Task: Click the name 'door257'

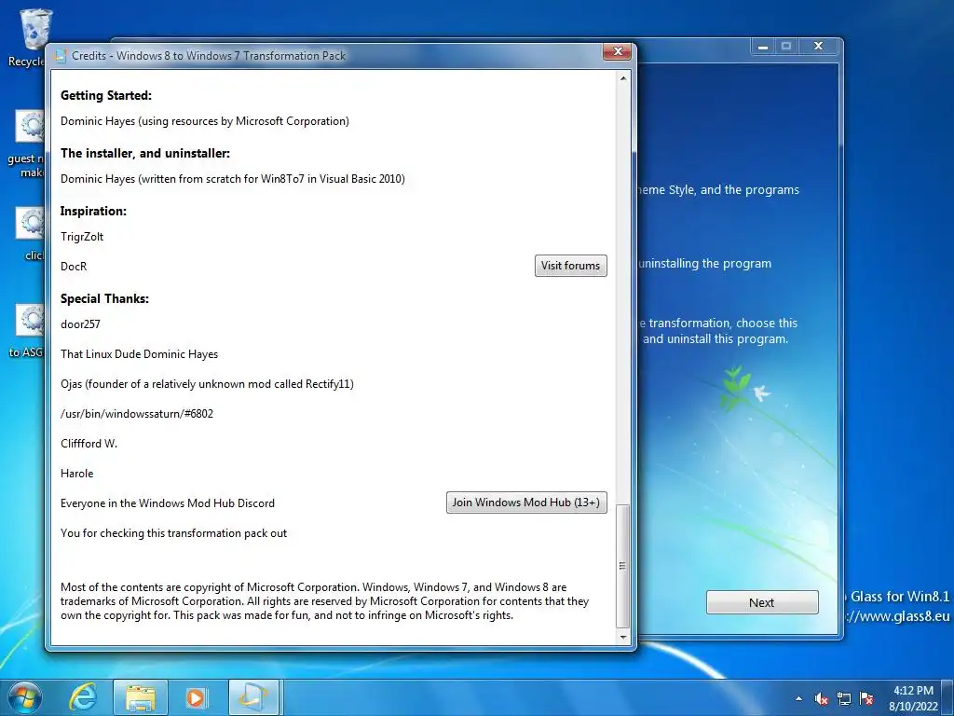Action: pos(80,324)
